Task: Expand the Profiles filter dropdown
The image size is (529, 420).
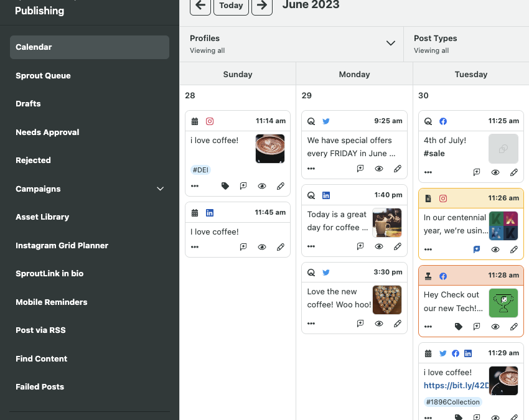Action: pos(390,44)
